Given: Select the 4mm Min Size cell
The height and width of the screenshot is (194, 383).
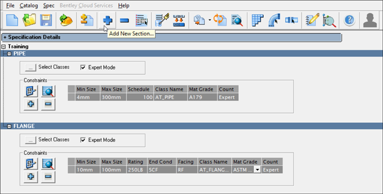Looking at the screenshot, I should [x=87, y=97].
